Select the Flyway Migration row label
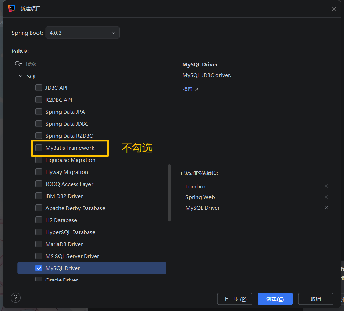344x311 pixels. coord(67,172)
